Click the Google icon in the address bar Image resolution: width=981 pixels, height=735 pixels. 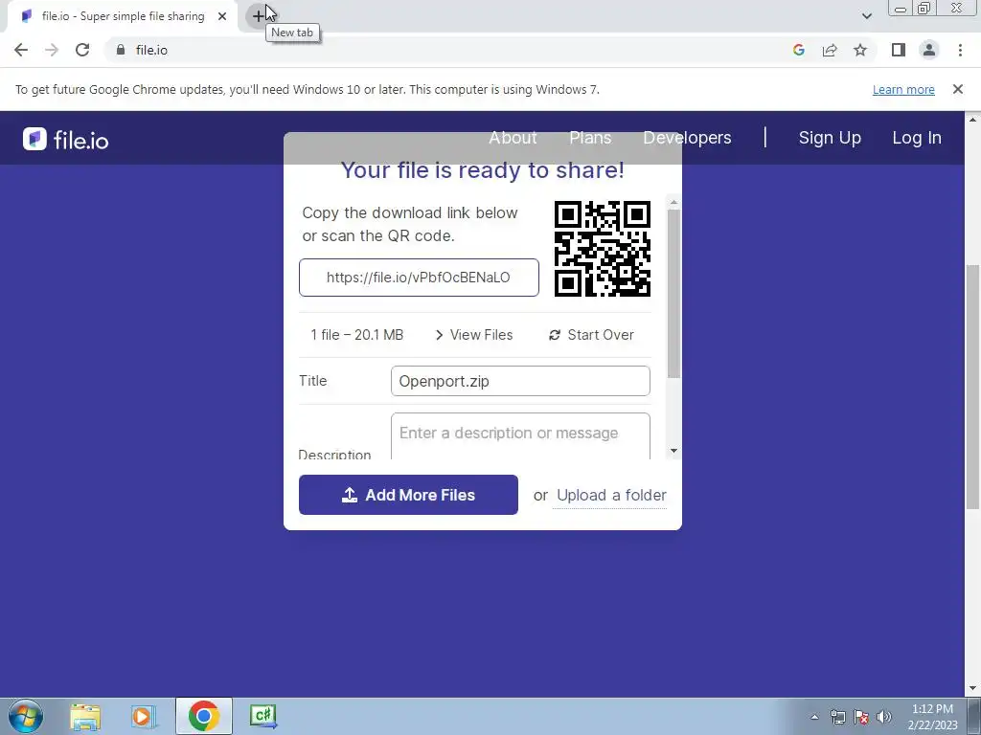click(798, 50)
